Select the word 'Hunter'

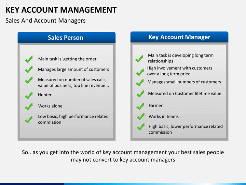(45, 95)
